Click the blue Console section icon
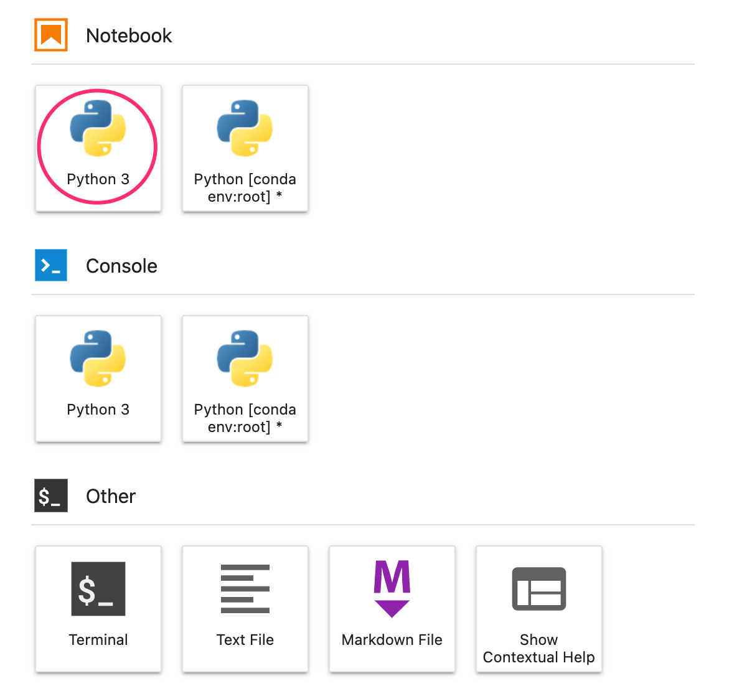Viewport: 752px width, 686px height. 50,265
